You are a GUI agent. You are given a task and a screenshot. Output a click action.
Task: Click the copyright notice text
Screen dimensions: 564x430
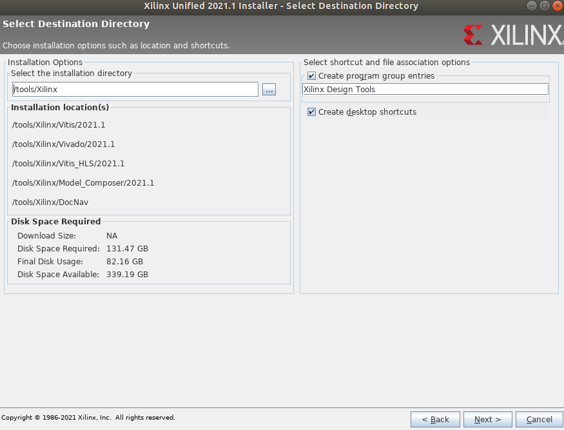coord(88,417)
